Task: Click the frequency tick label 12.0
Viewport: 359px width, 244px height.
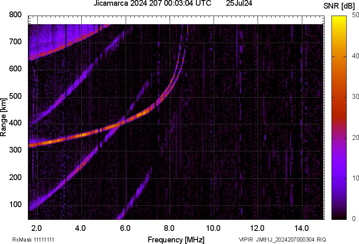Action: point(258,228)
